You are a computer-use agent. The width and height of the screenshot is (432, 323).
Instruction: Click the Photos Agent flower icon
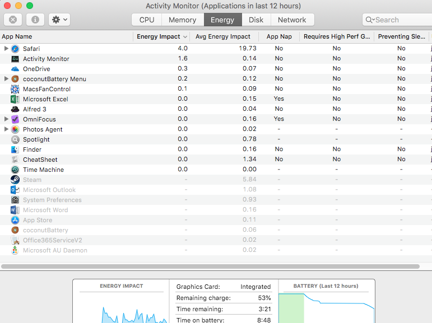point(15,129)
